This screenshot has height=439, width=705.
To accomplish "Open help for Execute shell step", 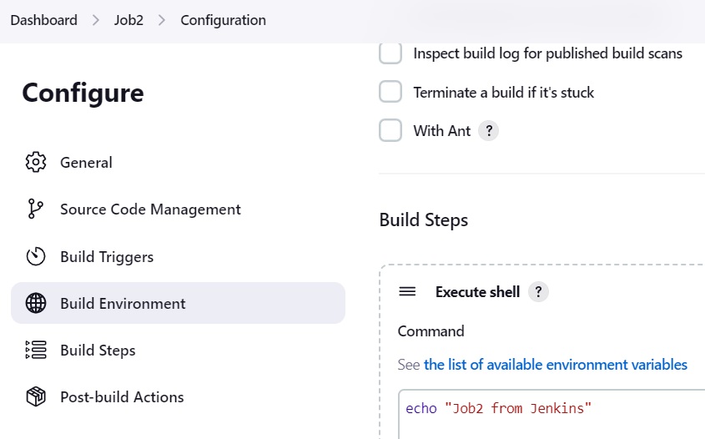I will (x=538, y=292).
